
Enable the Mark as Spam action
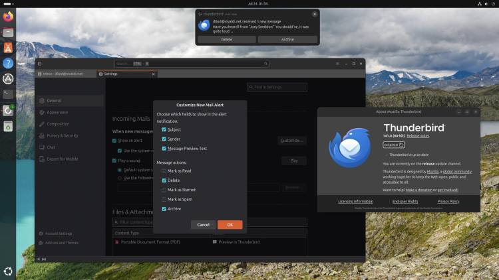tap(164, 199)
